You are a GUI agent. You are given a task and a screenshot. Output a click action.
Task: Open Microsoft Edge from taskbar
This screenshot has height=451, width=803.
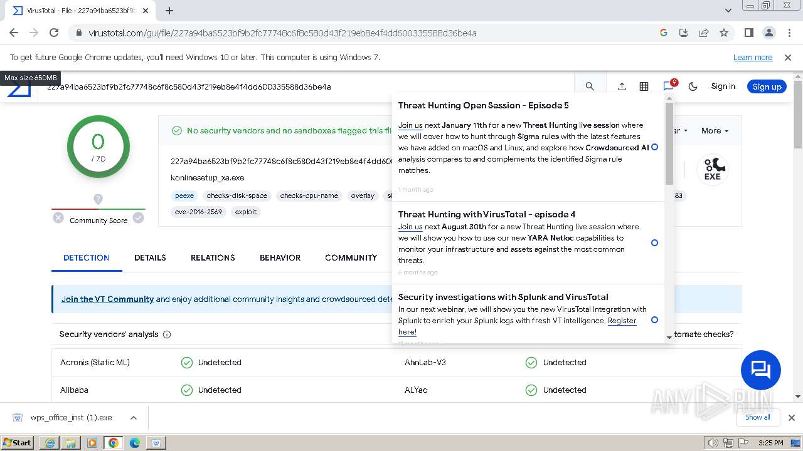(135, 443)
